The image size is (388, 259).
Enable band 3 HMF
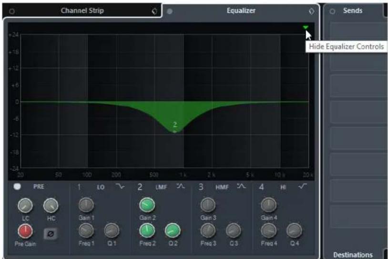click(x=201, y=186)
